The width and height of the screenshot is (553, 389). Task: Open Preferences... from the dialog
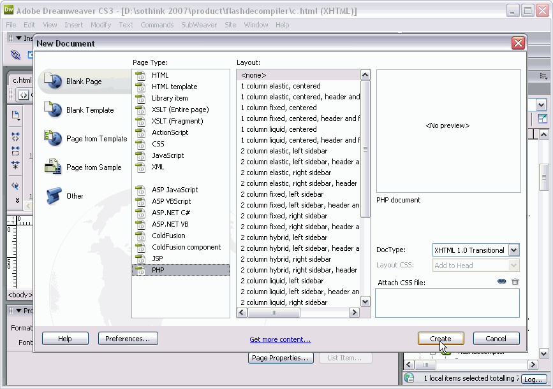point(128,339)
